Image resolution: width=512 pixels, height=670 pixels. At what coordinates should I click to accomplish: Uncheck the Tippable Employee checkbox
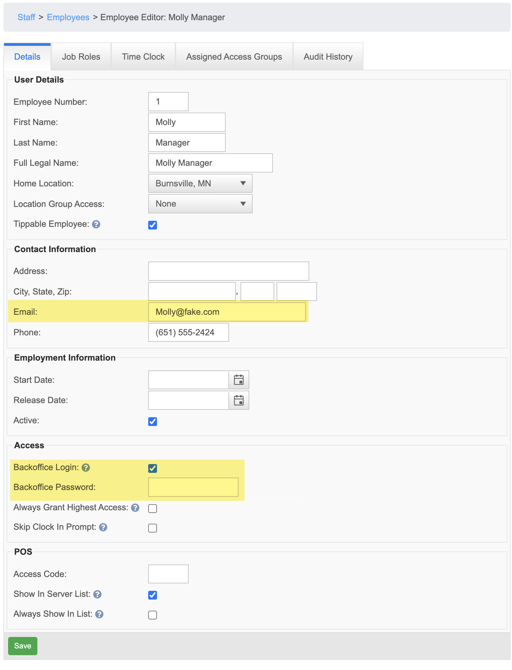click(x=153, y=225)
